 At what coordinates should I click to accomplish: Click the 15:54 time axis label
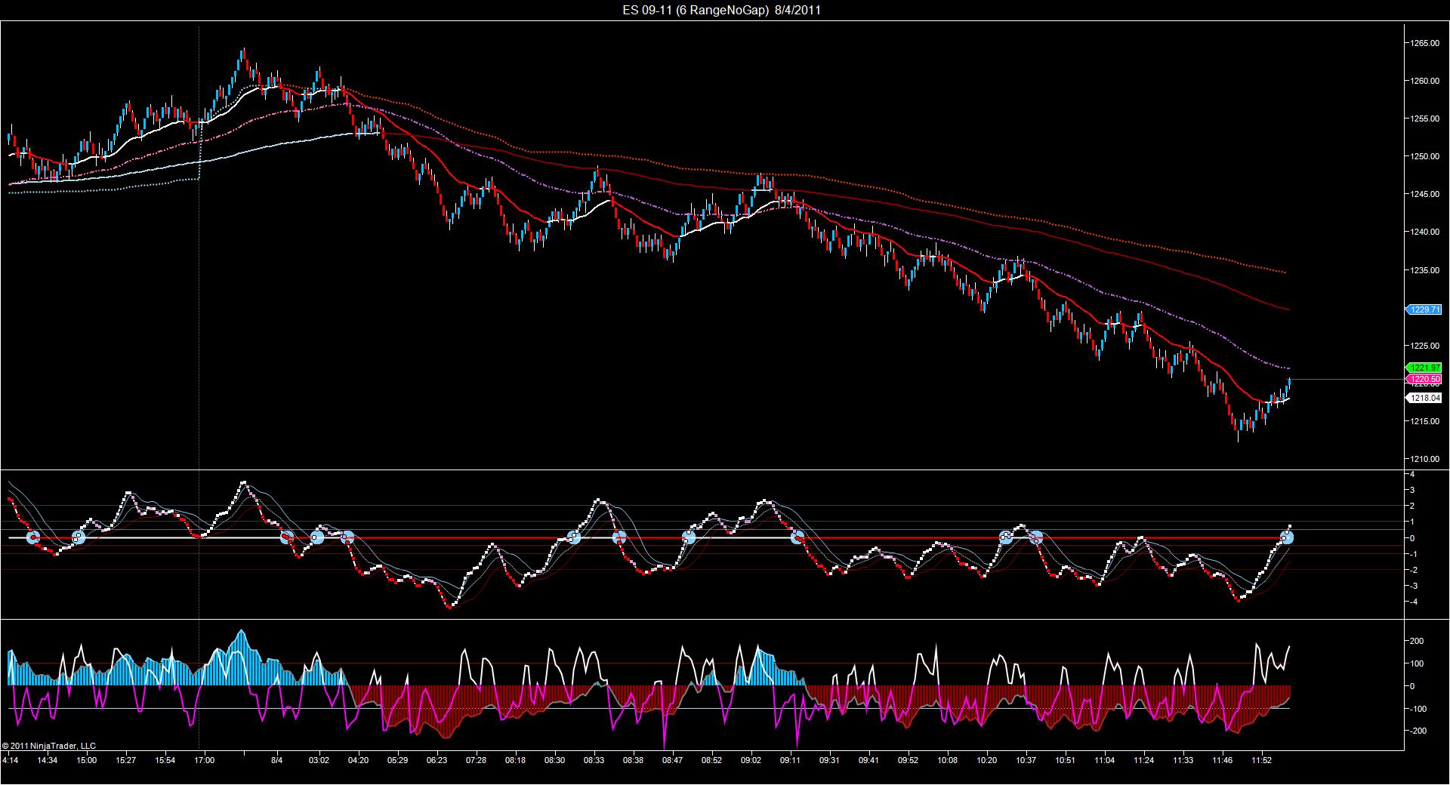click(165, 760)
